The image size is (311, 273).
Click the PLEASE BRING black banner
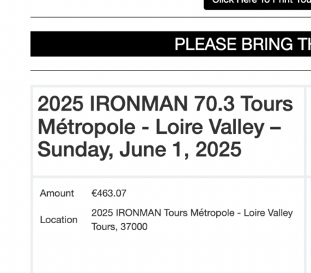click(171, 44)
